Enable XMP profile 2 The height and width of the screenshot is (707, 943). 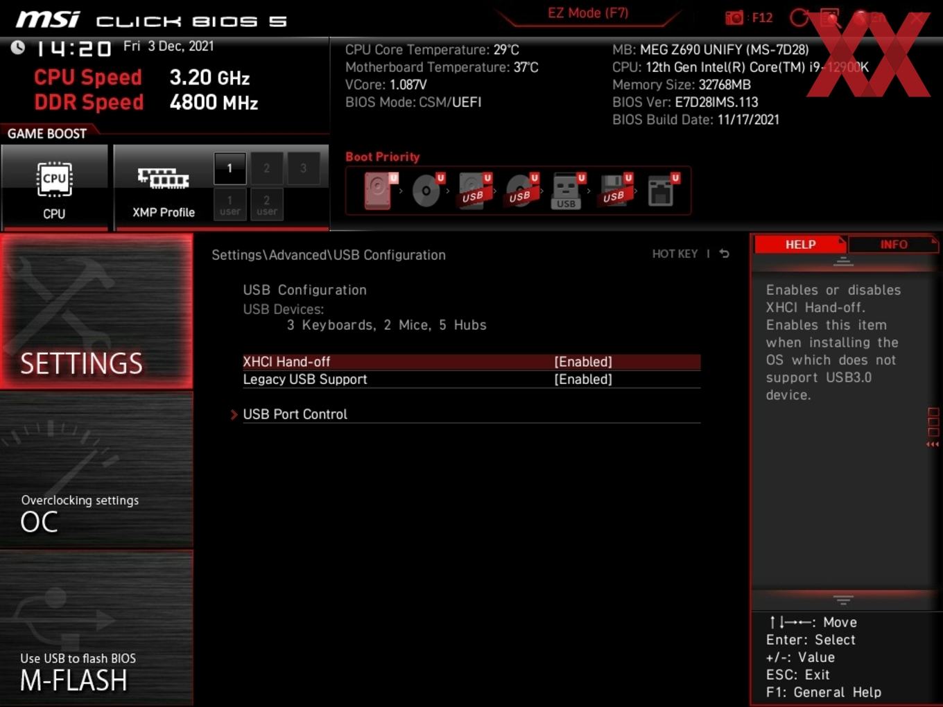[x=266, y=168]
